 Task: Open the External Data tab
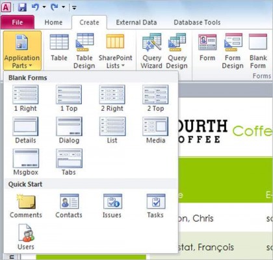136,22
